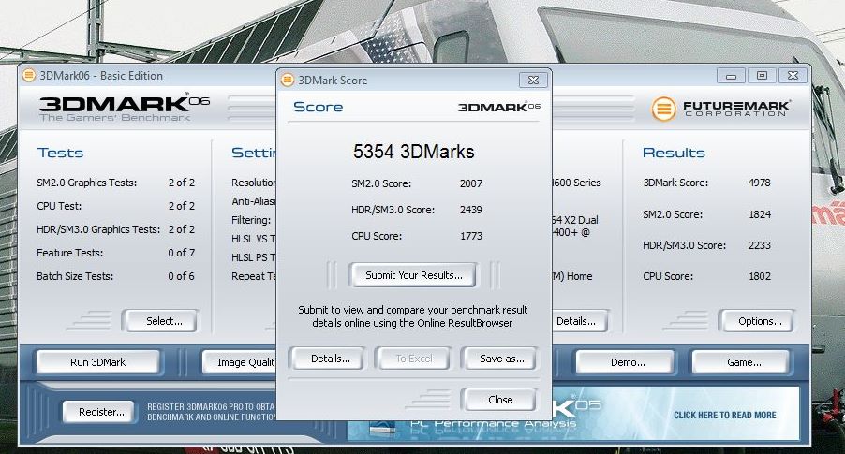Click the 'Click here to read more' banner
845x454 pixels.
click(724, 416)
